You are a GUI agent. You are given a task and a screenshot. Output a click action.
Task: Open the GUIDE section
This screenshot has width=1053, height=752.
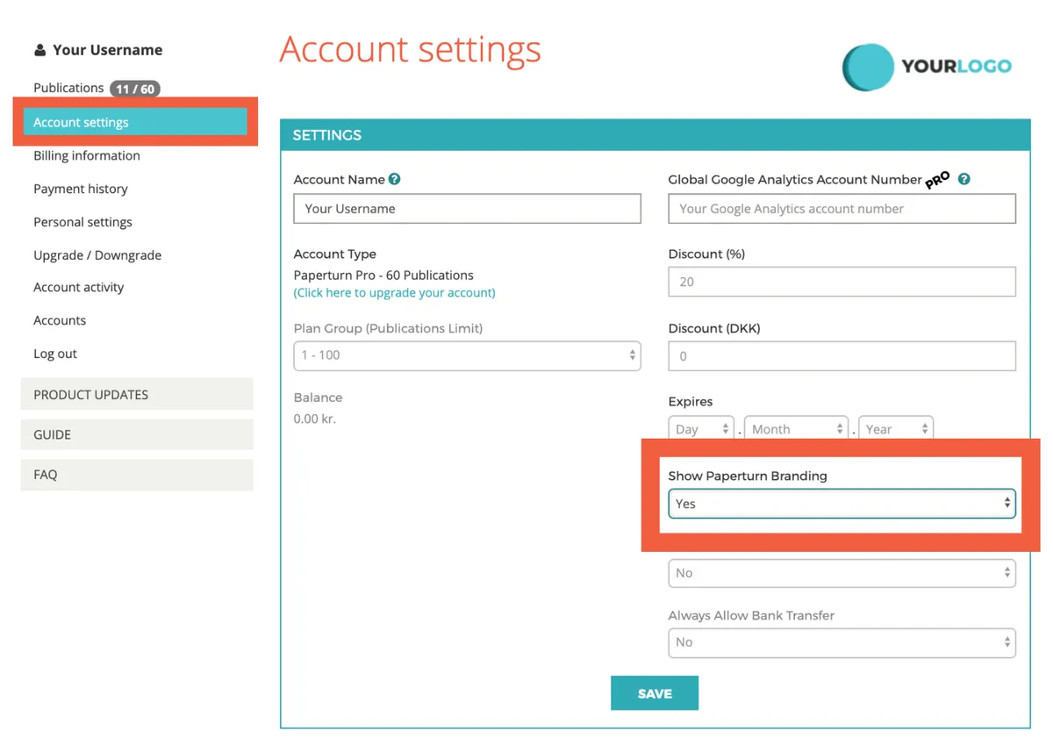point(137,434)
